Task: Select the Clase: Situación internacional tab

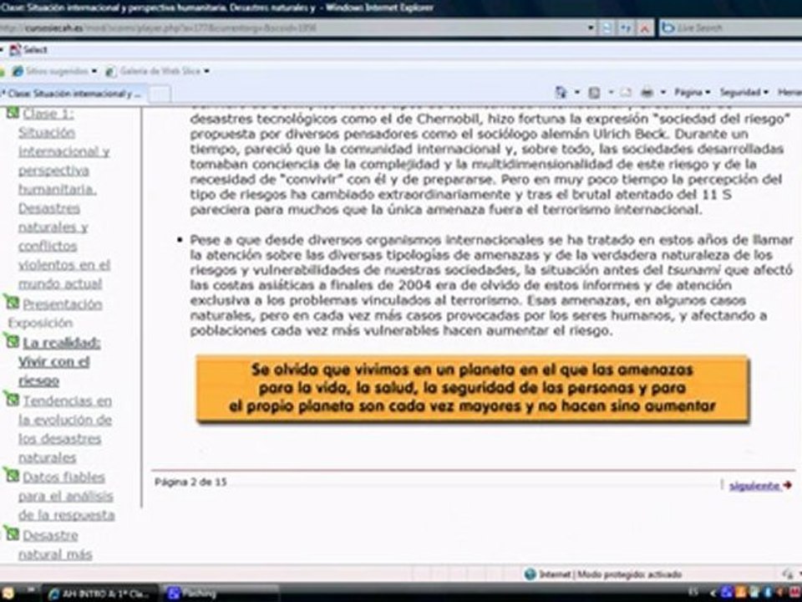Action: (x=72, y=94)
